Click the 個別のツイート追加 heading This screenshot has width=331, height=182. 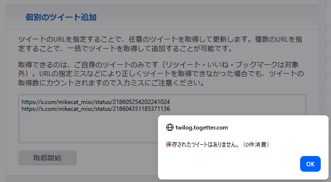pos(61,17)
